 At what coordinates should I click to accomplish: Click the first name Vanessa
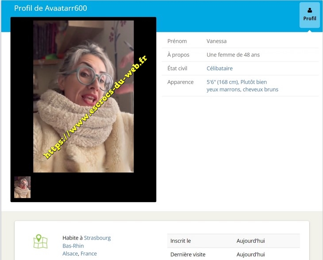tap(216, 41)
